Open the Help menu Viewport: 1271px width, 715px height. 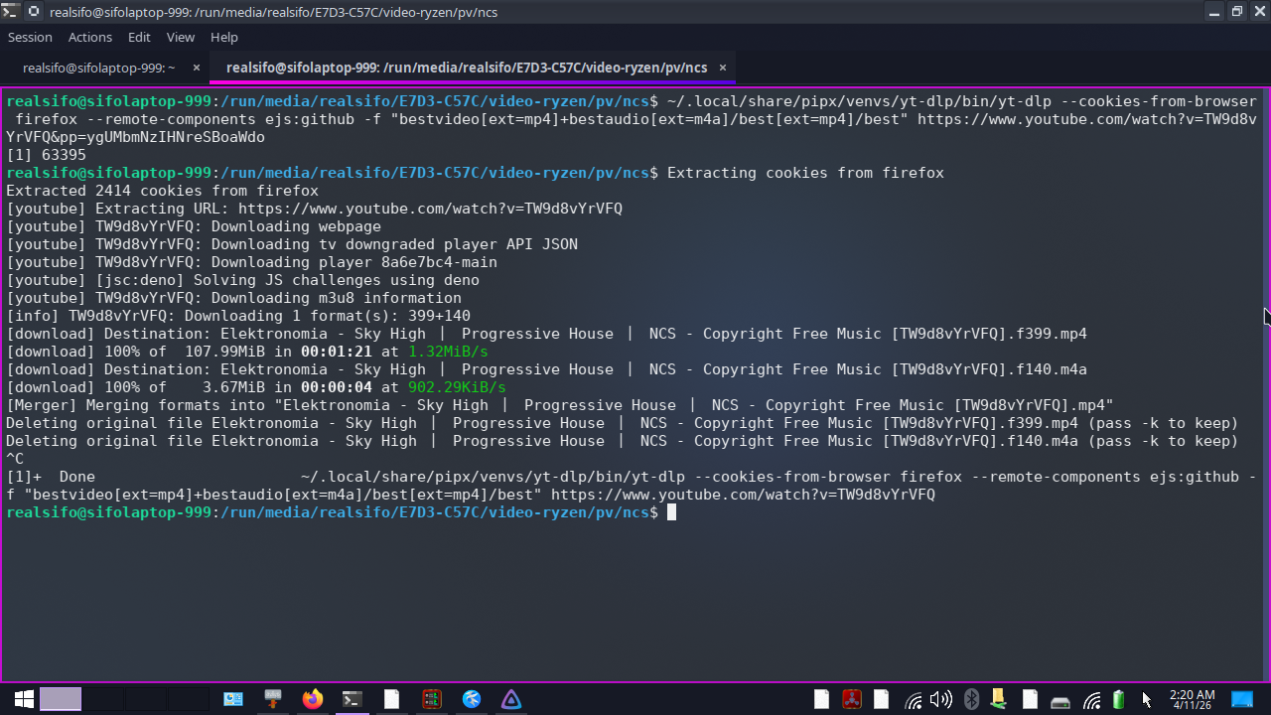click(x=224, y=37)
